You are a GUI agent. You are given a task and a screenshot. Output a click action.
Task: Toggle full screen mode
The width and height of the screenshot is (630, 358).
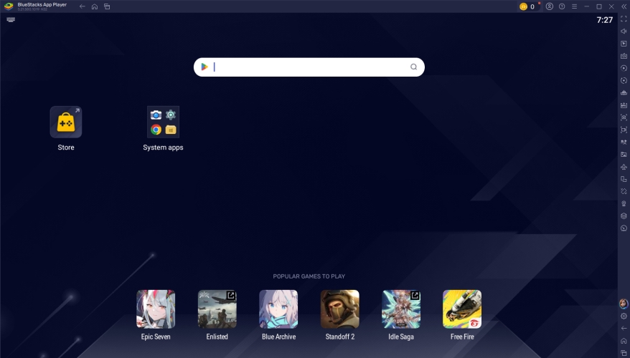624,19
